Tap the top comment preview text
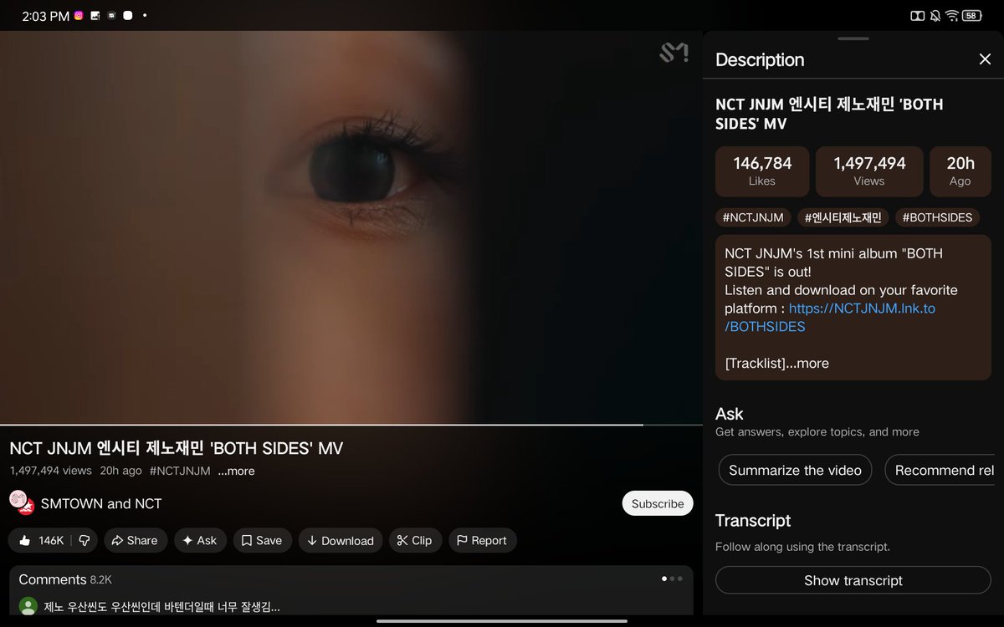 pyautogui.click(x=161, y=606)
